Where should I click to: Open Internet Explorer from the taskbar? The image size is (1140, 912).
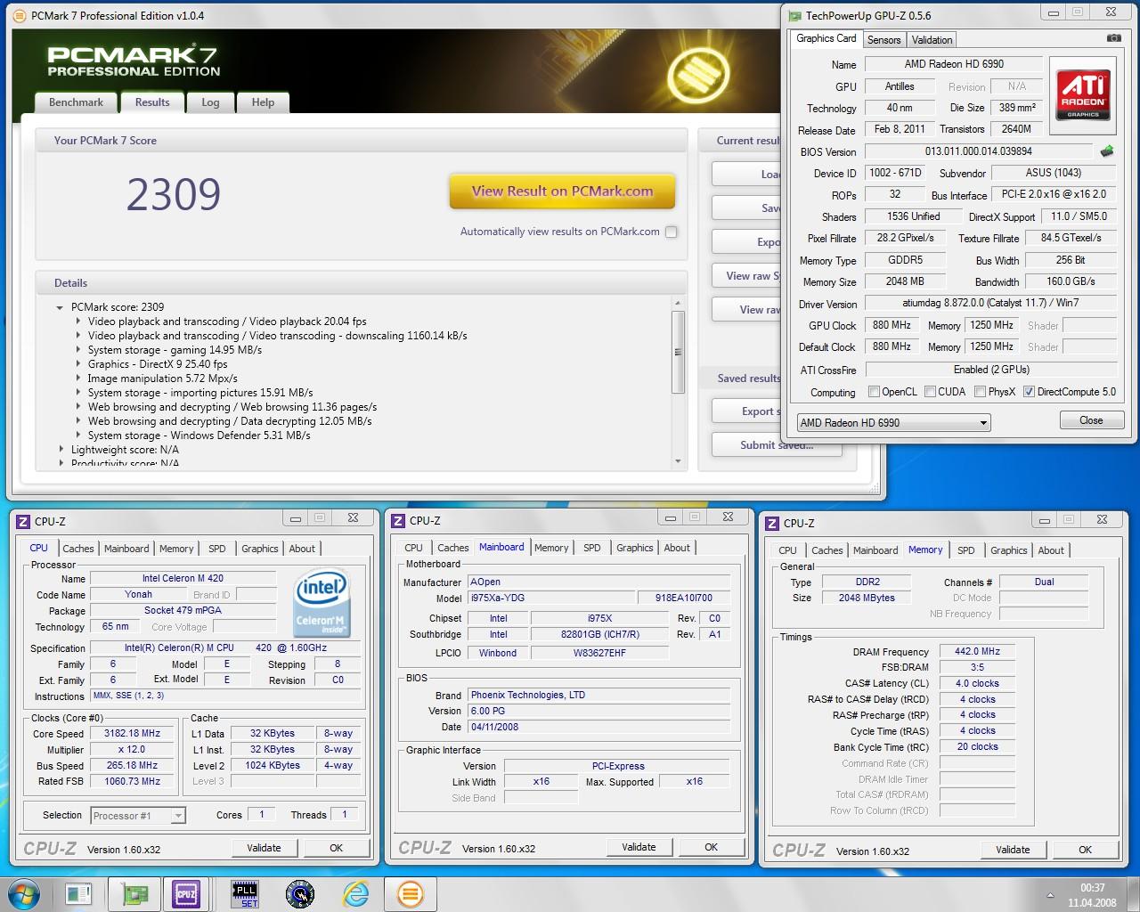click(356, 894)
